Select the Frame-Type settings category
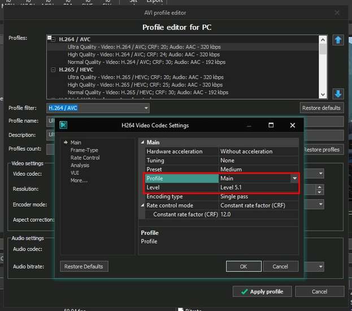 [84, 150]
